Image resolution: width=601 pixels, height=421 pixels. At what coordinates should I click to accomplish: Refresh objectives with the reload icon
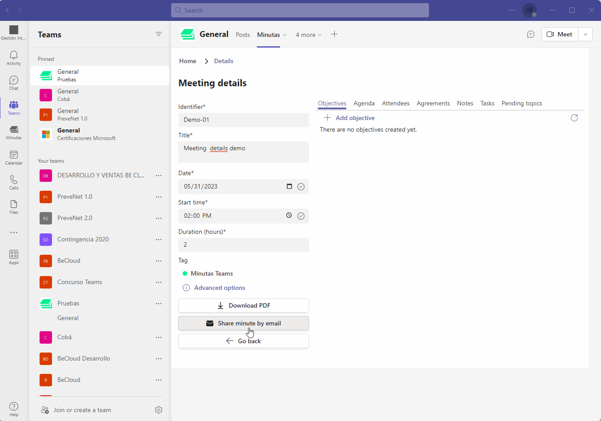[574, 118]
